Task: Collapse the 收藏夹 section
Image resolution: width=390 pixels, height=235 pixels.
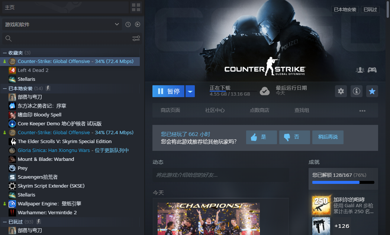Action: [x=5, y=53]
